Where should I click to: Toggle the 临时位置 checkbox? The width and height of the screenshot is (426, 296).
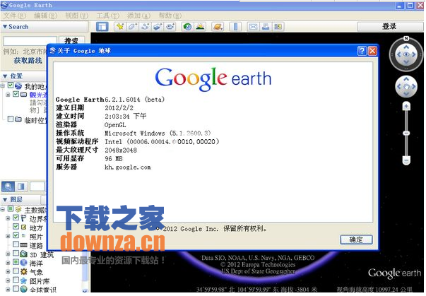(11, 119)
